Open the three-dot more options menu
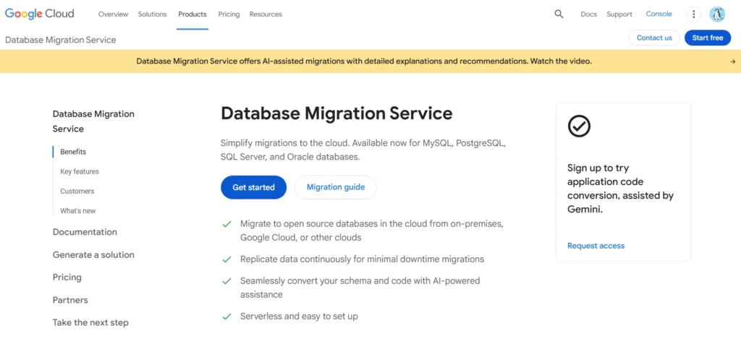Screen dimensions: 741x344 tap(693, 14)
